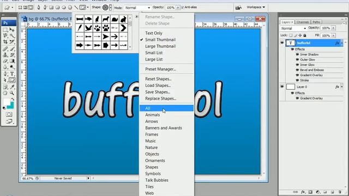The image size is (349, 196).
Task: Click the layer Opacity 100% field
Action: click(326, 28)
